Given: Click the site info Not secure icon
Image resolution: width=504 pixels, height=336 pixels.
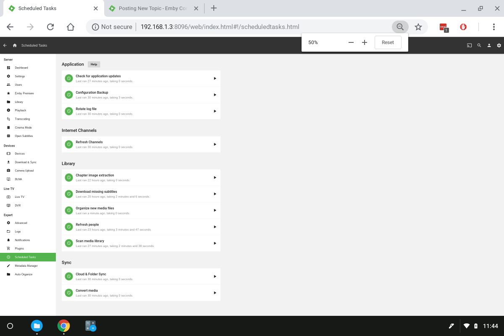Looking at the screenshot, I should click(95, 27).
